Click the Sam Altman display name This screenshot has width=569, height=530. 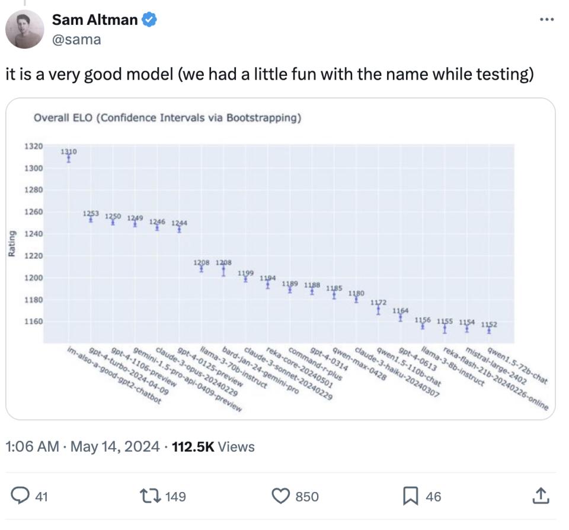95,20
